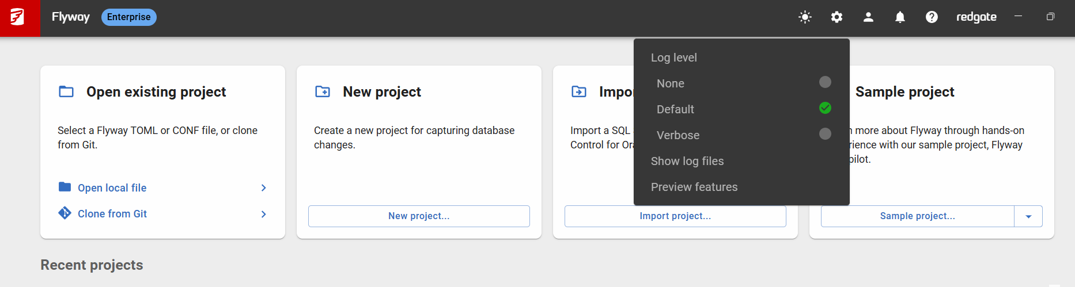Click the Import project... button
Screen dimensions: 1075x287
pos(675,216)
